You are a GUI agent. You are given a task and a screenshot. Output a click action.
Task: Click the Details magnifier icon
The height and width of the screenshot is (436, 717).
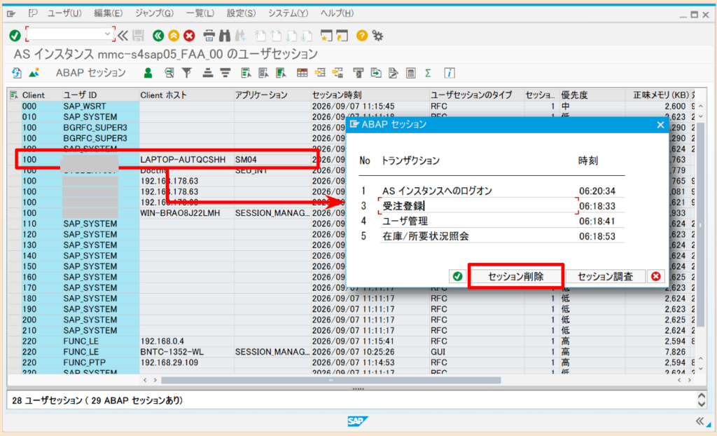(169, 73)
